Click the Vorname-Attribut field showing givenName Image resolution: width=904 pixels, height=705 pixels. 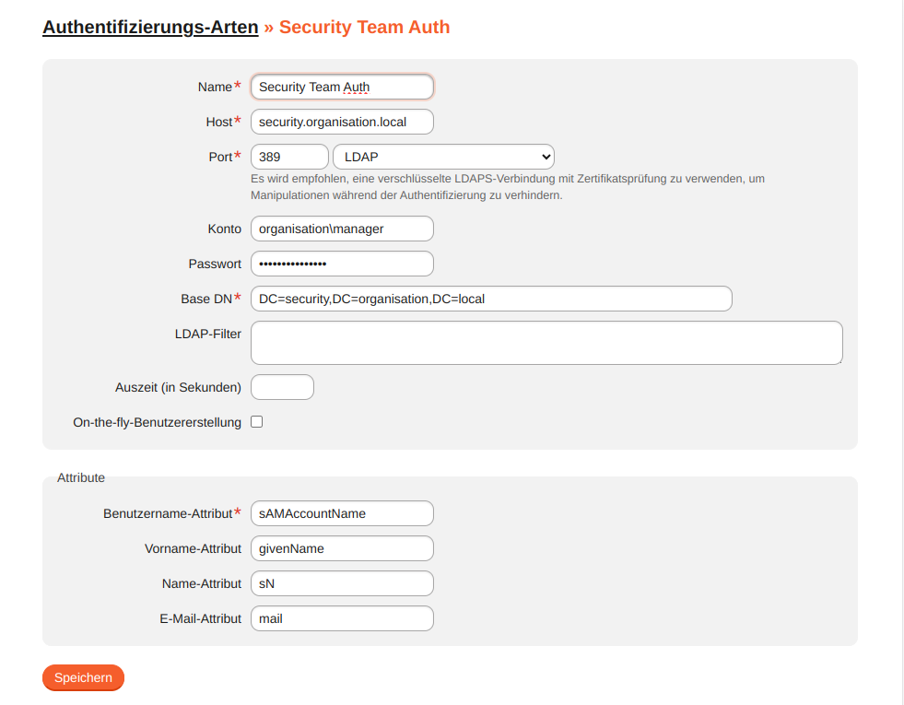[341, 548]
